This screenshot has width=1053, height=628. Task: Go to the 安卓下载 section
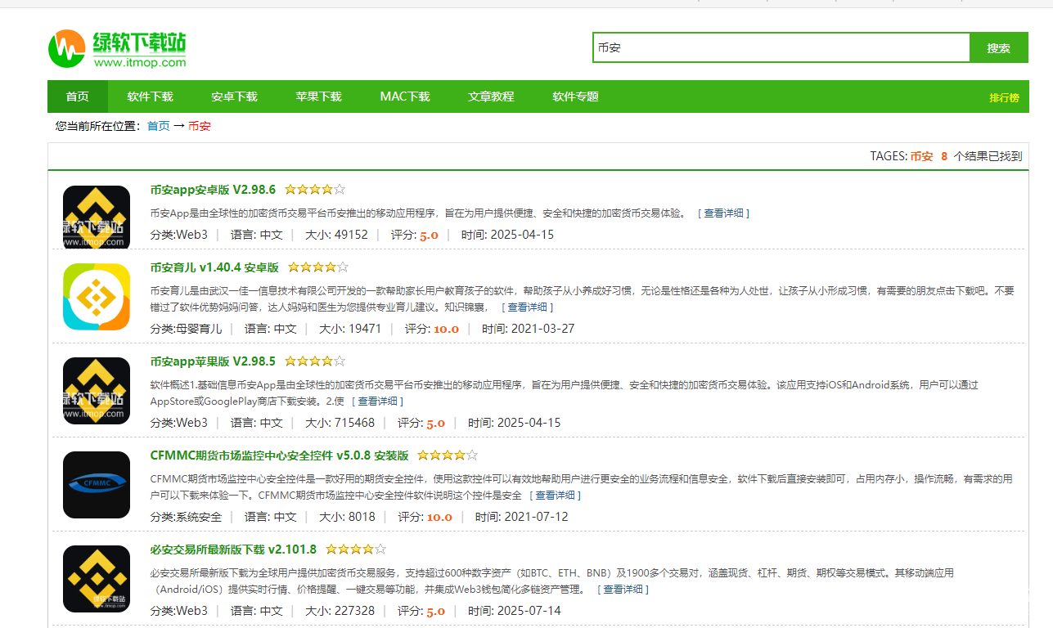pyautogui.click(x=234, y=96)
